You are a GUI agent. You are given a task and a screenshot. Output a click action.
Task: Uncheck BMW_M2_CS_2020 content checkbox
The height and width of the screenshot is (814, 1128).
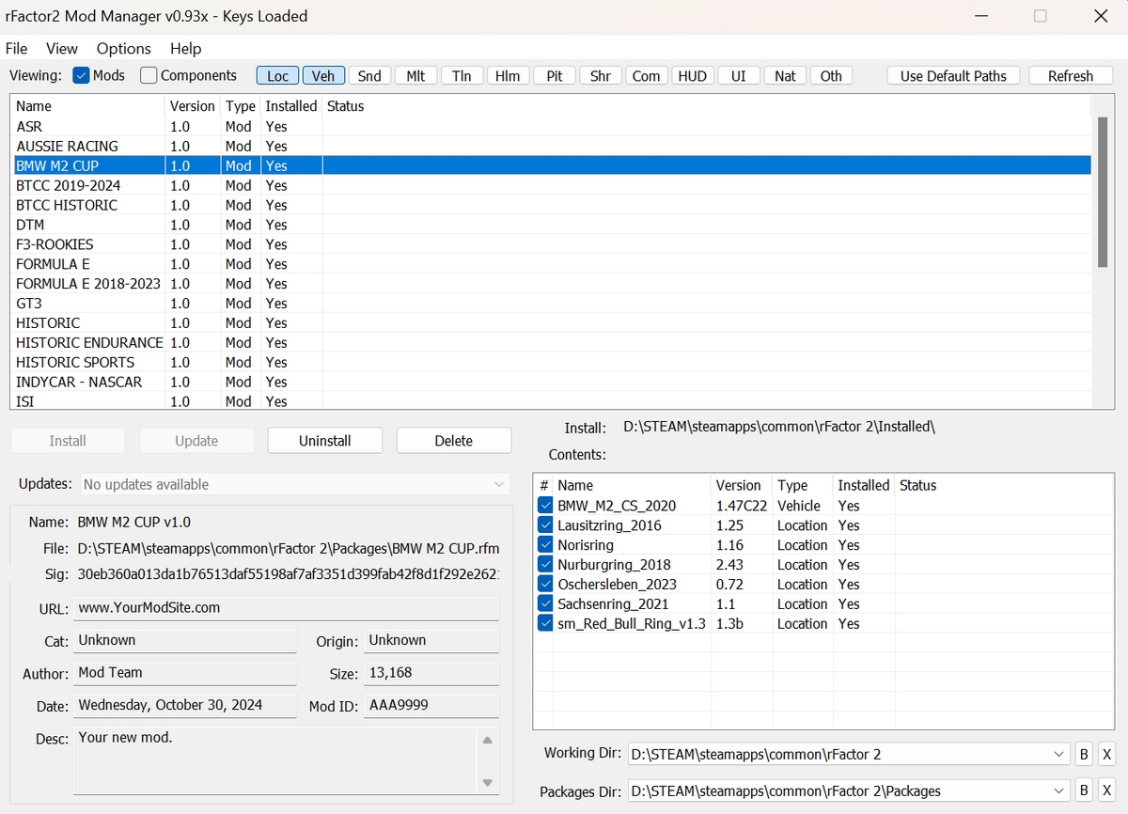[x=545, y=506]
